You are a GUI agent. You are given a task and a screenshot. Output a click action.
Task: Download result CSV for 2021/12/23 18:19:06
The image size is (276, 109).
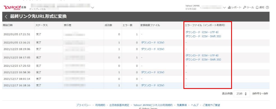153,49
